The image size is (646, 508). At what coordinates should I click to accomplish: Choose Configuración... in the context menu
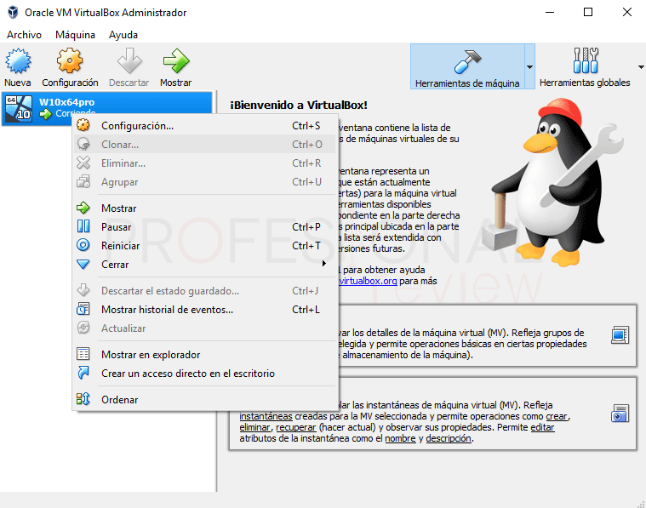click(x=205, y=126)
